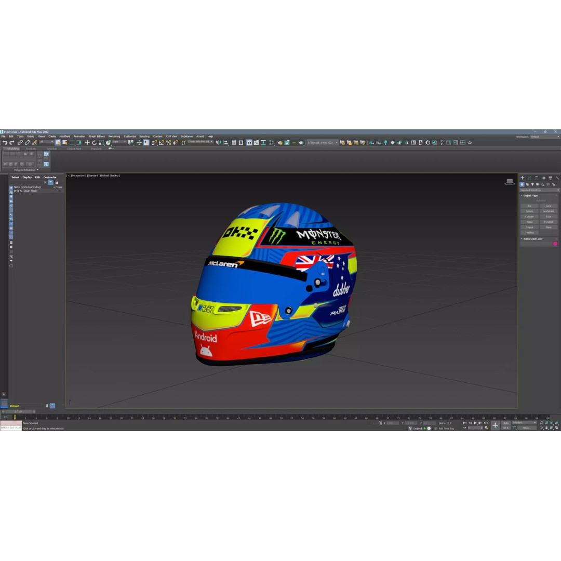Select the Select and Link chain icon
This screenshot has height=561, width=561.
20,143
